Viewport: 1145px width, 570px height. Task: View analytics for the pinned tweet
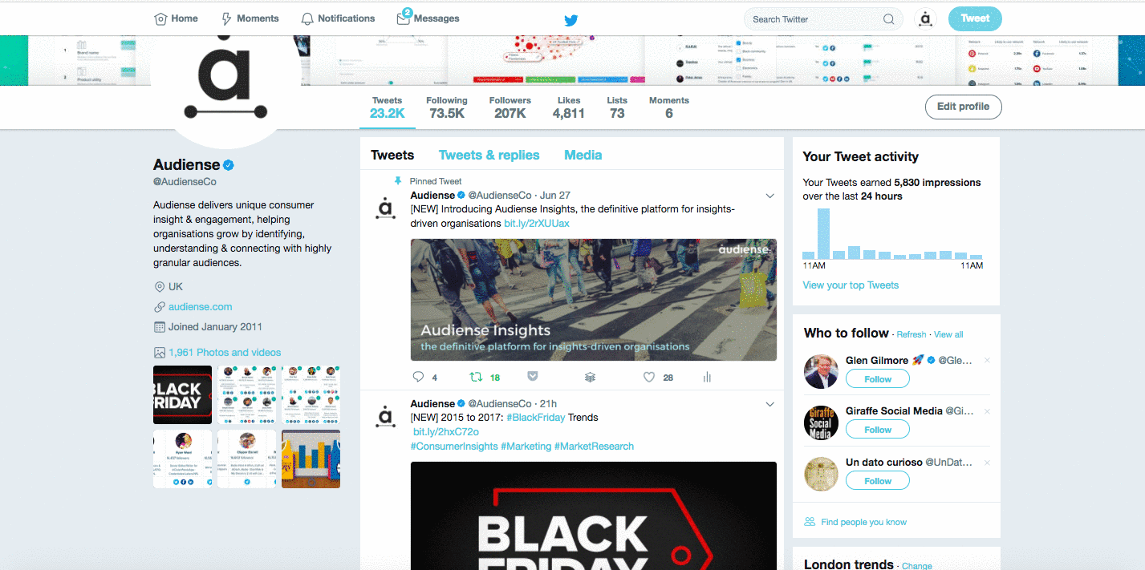pos(707,377)
